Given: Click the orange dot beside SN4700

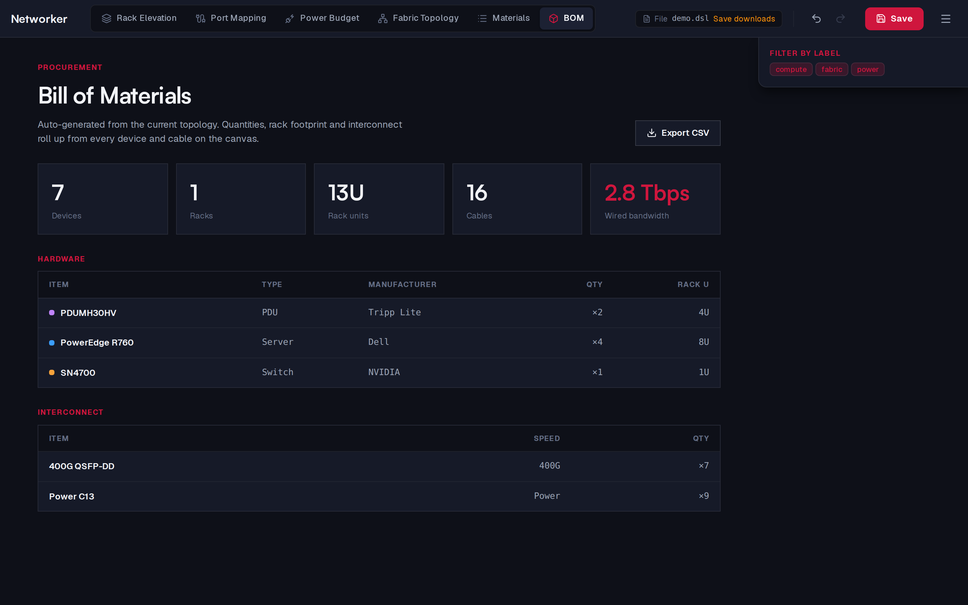Looking at the screenshot, I should pyautogui.click(x=52, y=372).
